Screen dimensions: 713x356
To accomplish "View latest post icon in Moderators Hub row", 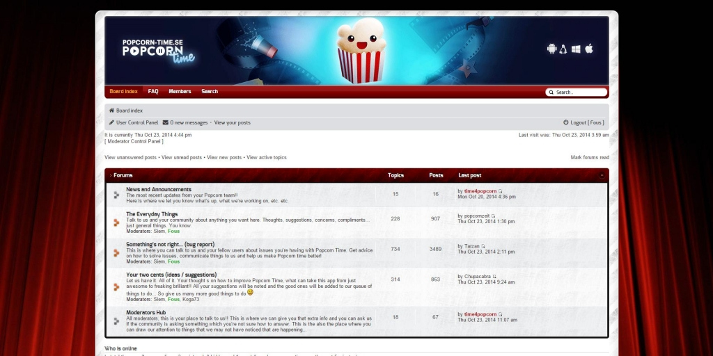I will (500, 314).
